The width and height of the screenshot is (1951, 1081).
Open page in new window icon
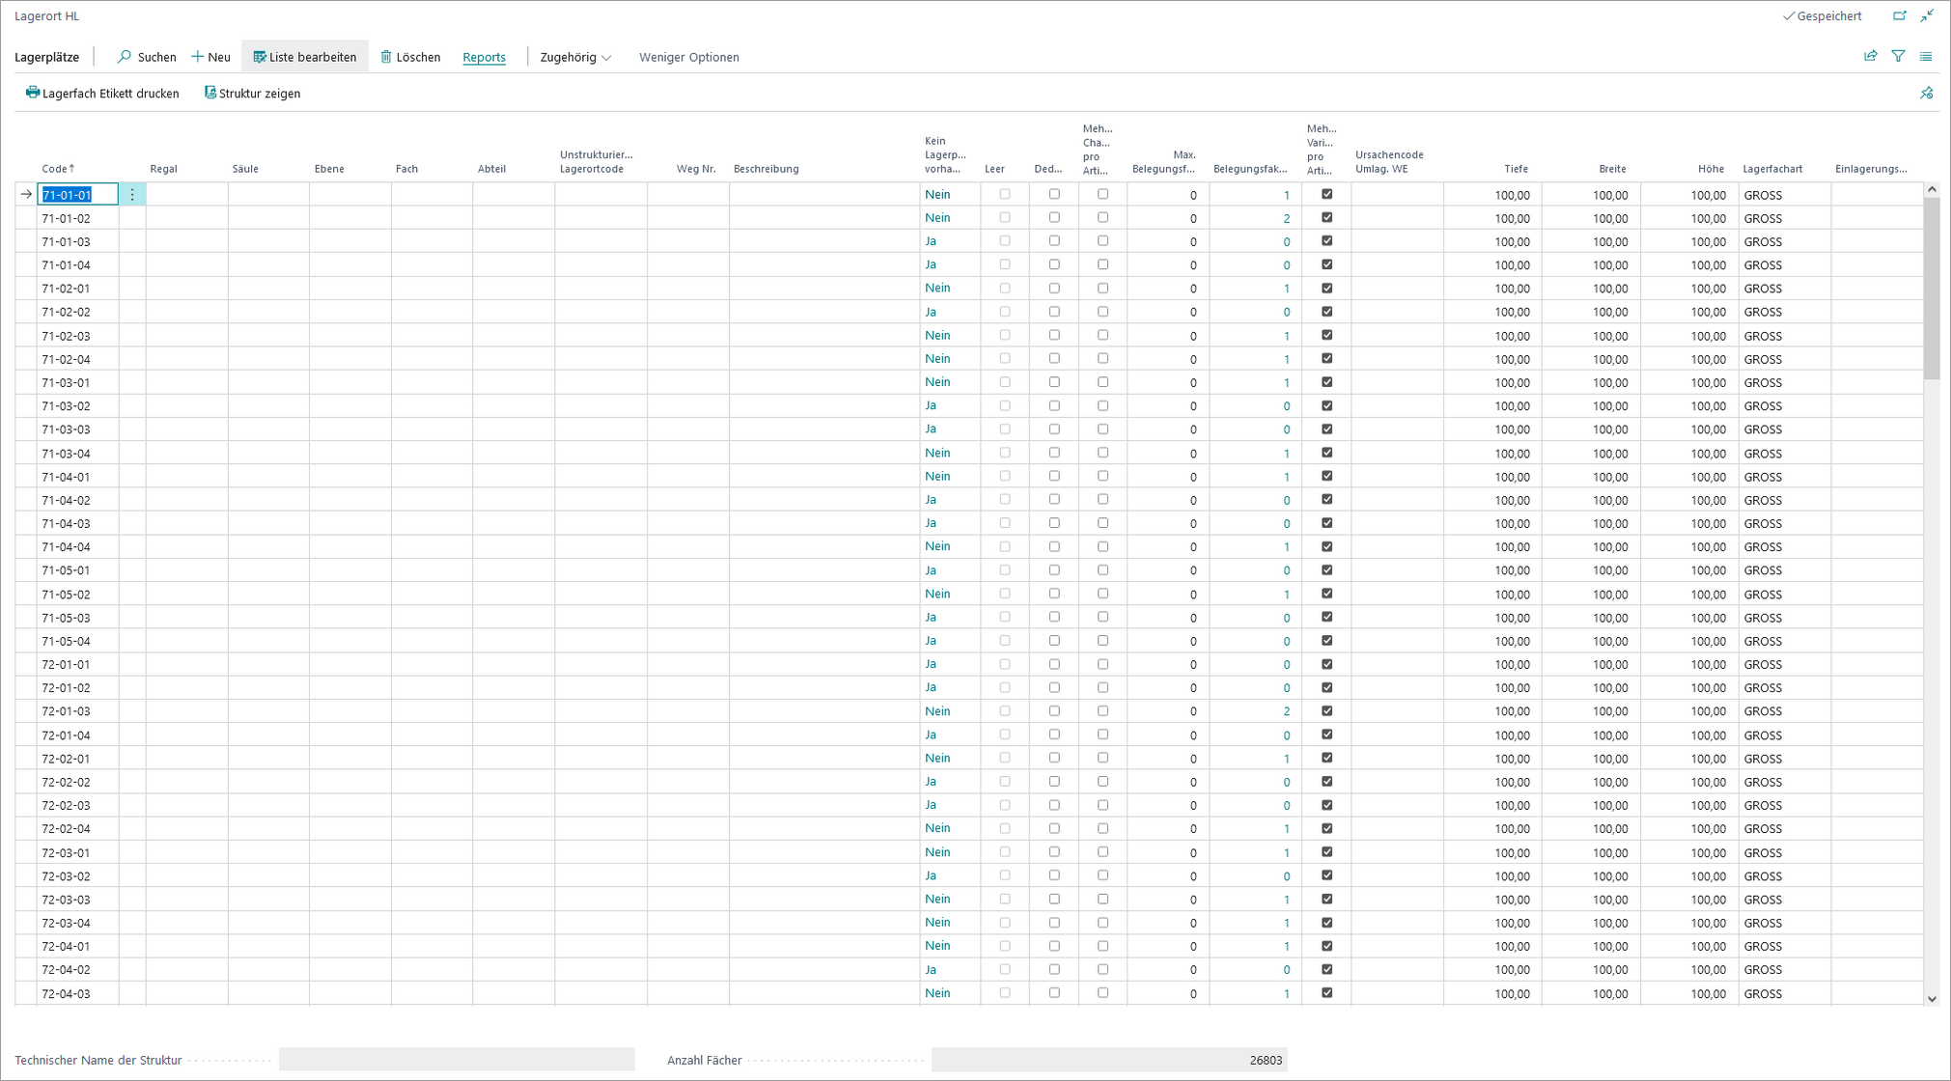(x=1900, y=15)
